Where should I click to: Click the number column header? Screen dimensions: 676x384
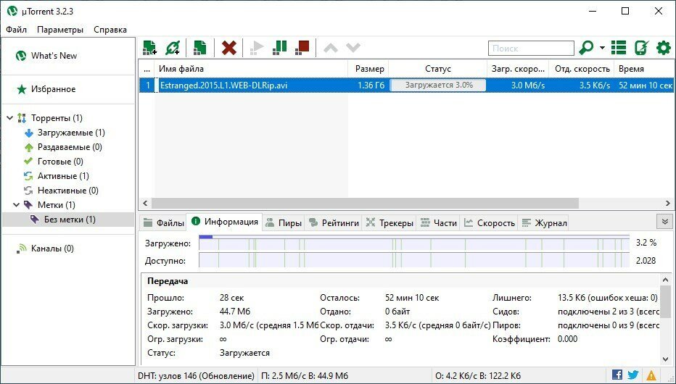pyautogui.click(x=147, y=69)
